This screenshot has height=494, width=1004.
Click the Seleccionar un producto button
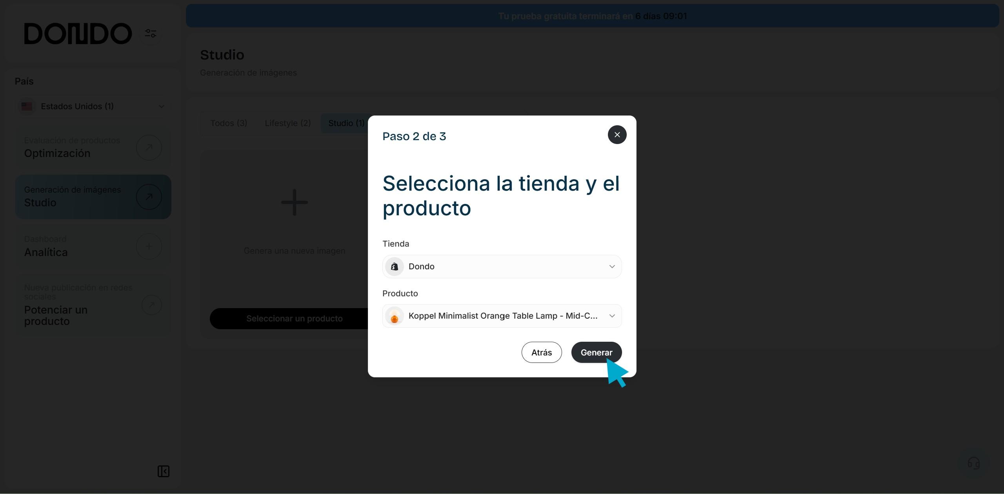pos(294,319)
